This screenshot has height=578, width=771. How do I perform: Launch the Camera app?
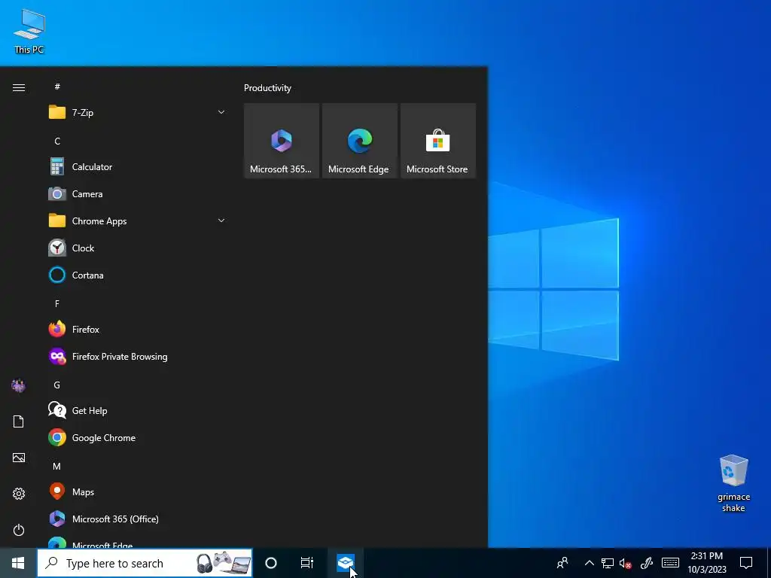coord(137,194)
